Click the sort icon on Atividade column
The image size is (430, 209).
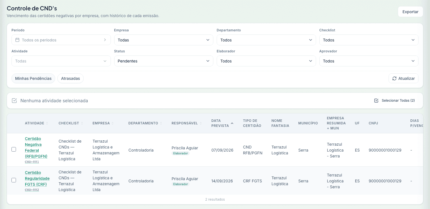(x=47, y=123)
